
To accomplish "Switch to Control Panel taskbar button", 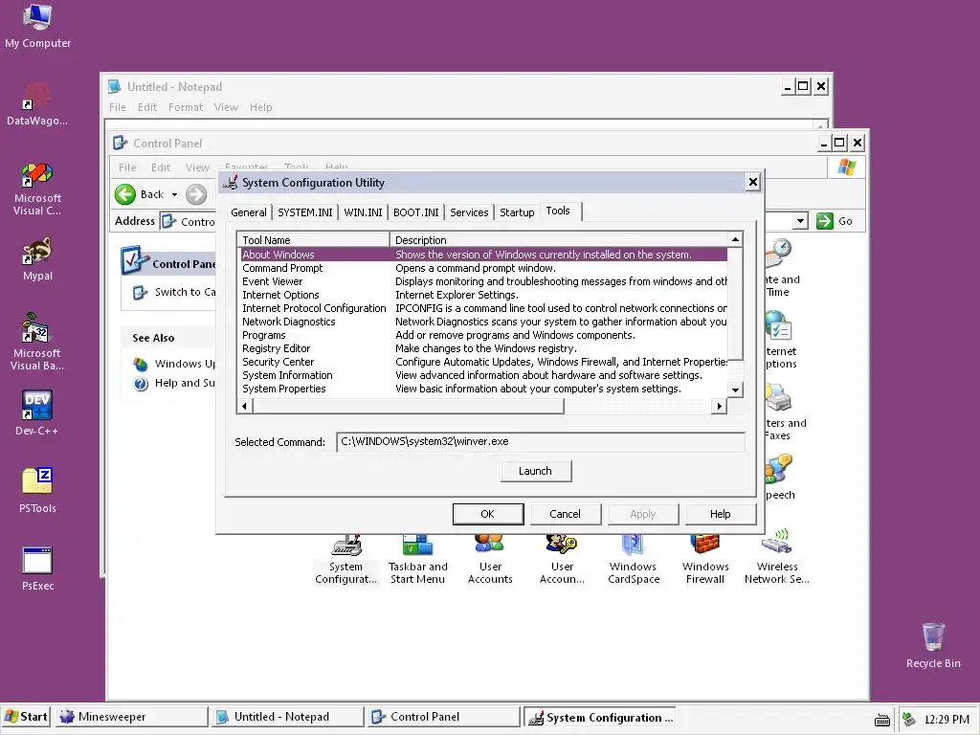I will pos(444,717).
